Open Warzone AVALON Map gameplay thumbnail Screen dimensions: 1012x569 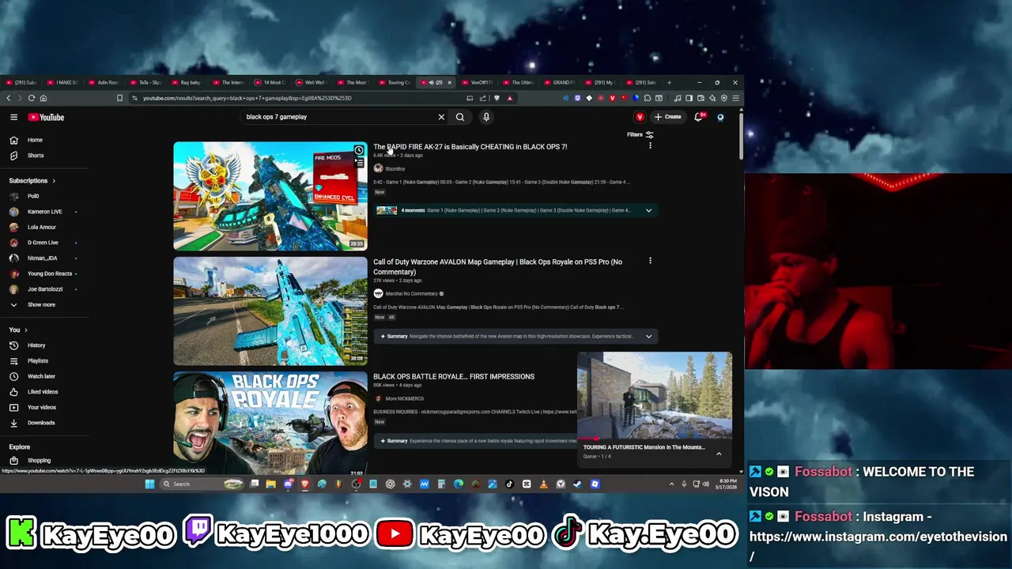point(270,311)
